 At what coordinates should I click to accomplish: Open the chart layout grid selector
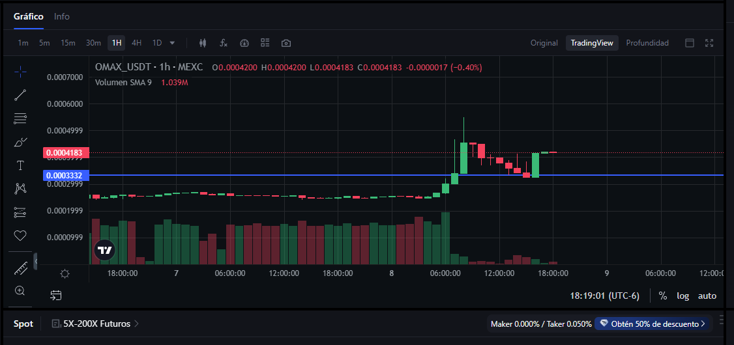click(x=265, y=43)
